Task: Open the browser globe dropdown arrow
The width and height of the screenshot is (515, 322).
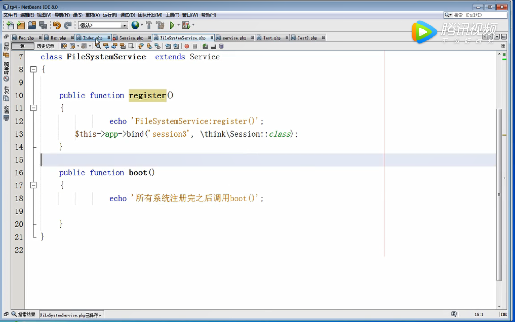Action: point(142,25)
